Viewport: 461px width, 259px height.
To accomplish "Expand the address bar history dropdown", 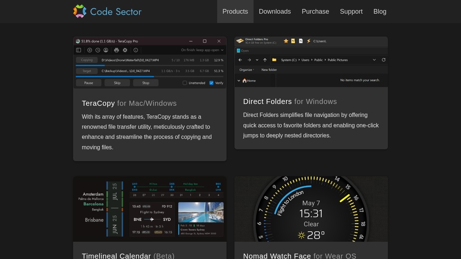I will pos(374,60).
